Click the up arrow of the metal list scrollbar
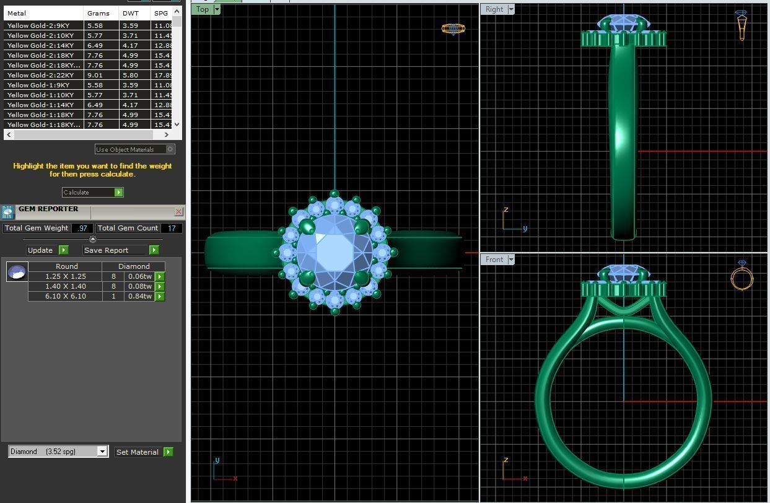The height and width of the screenshot is (503, 770). pyautogui.click(x=177, y=11)
